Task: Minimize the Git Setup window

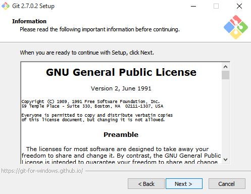Action: [193, 6]
